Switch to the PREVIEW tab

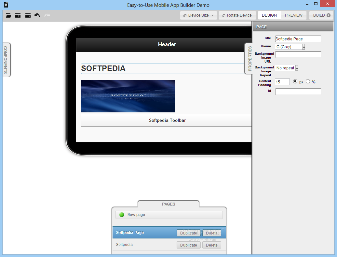tap(294, 15)
